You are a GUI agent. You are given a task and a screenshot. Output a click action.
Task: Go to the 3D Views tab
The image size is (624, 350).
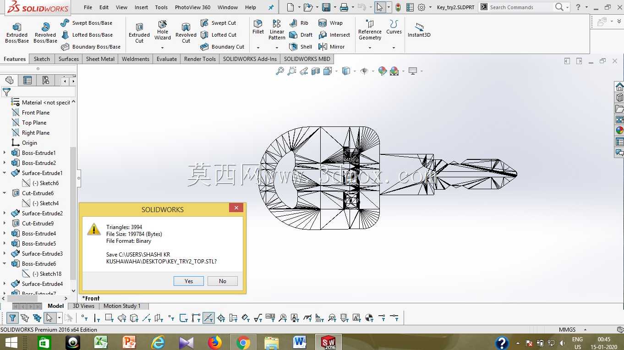pyautogui.click(x=83, y=306)
